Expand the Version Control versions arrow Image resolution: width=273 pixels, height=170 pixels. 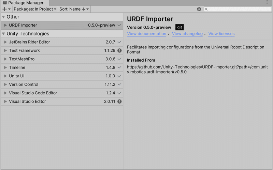[5, 84]
